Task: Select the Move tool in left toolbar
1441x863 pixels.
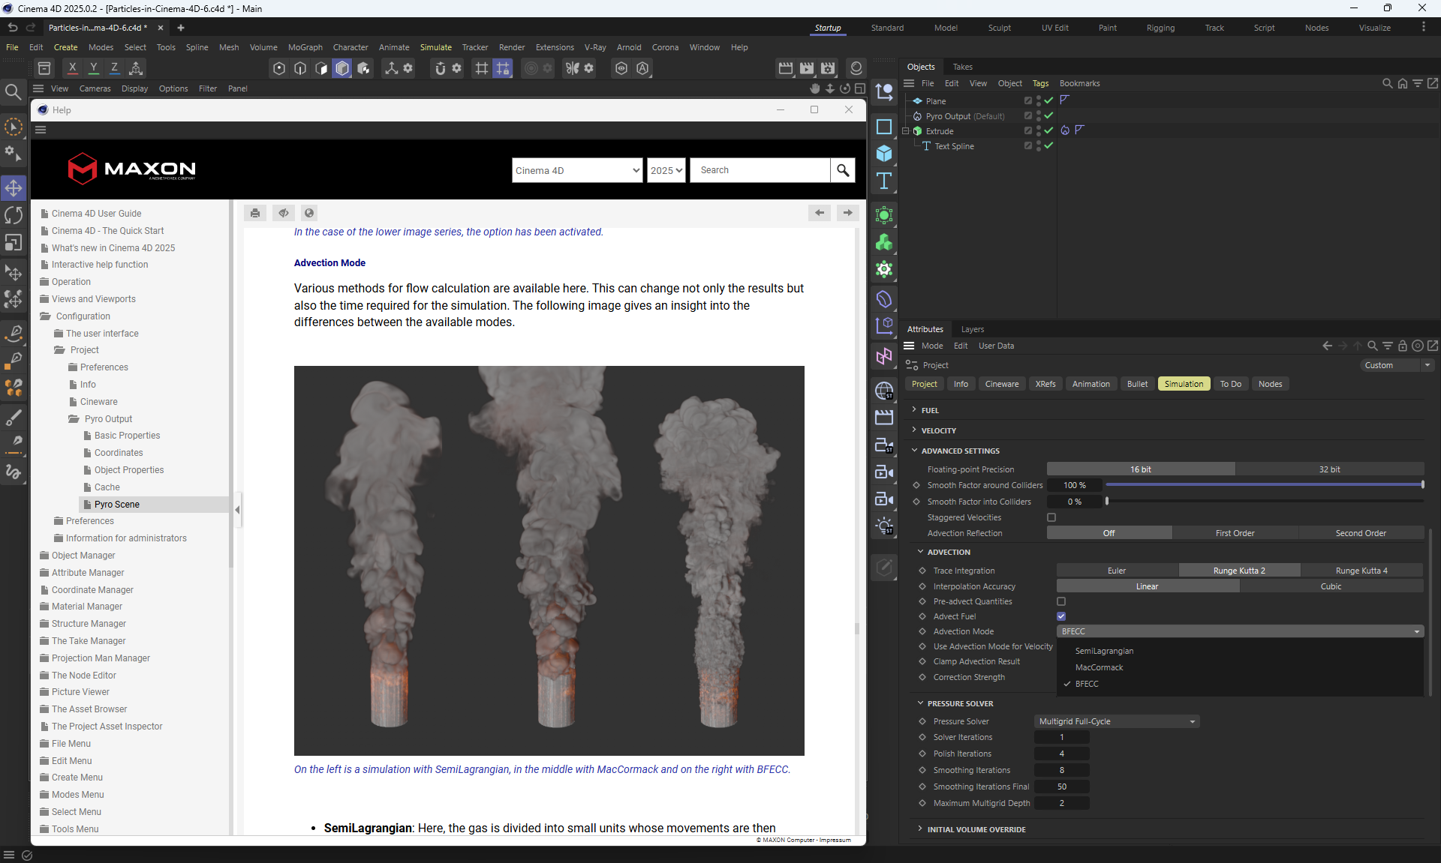Action: pos(14,187)
